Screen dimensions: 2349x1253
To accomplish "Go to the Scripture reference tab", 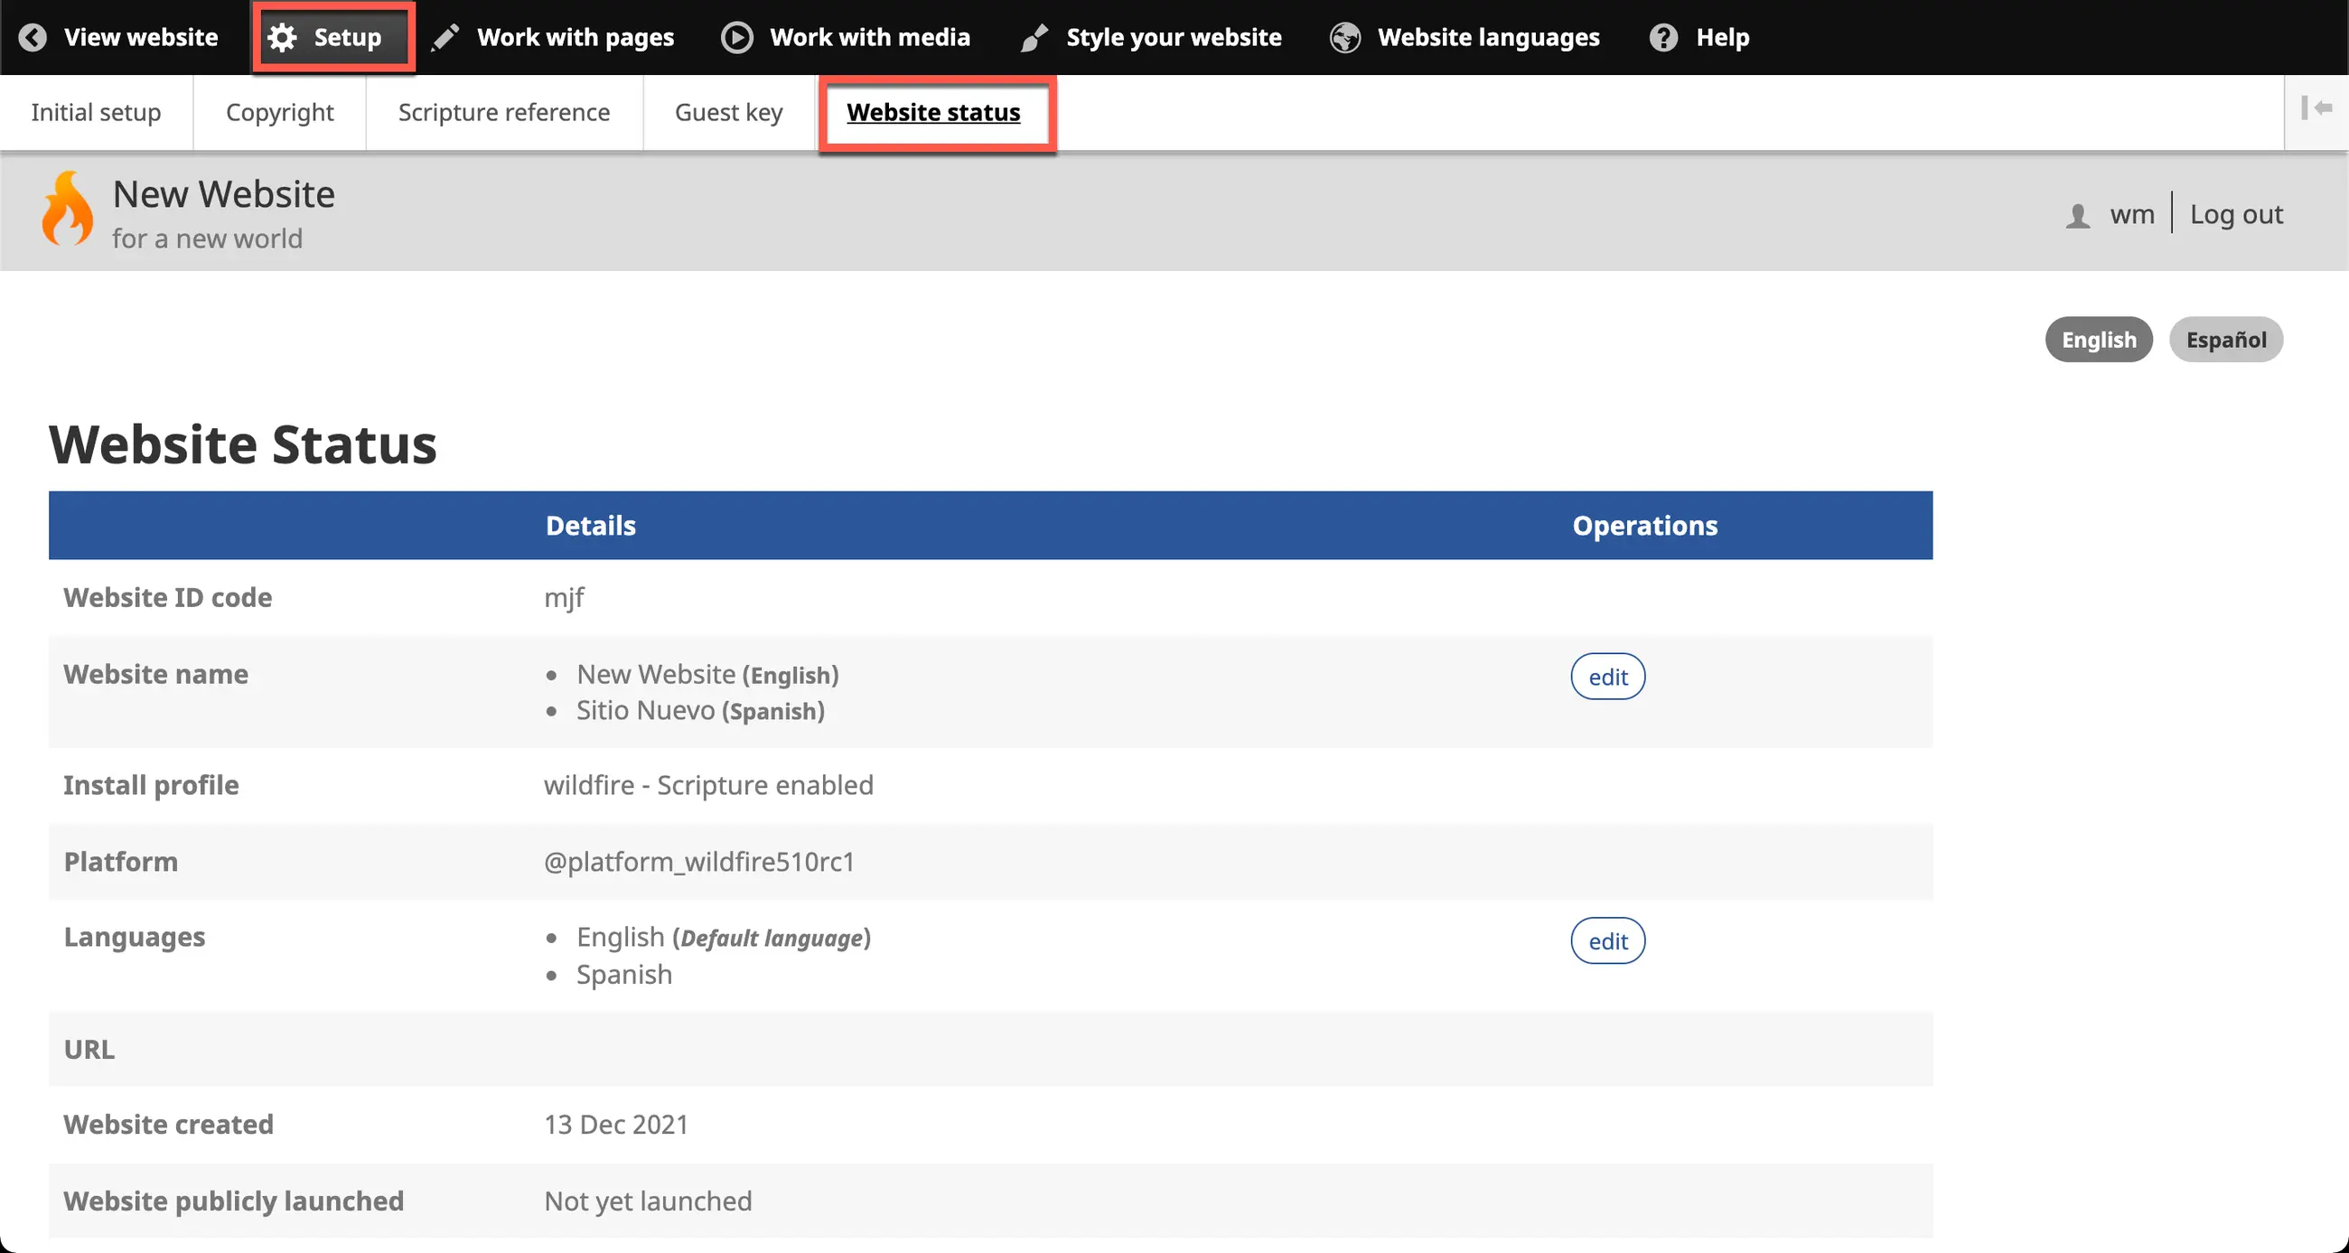I will point(503,112).
